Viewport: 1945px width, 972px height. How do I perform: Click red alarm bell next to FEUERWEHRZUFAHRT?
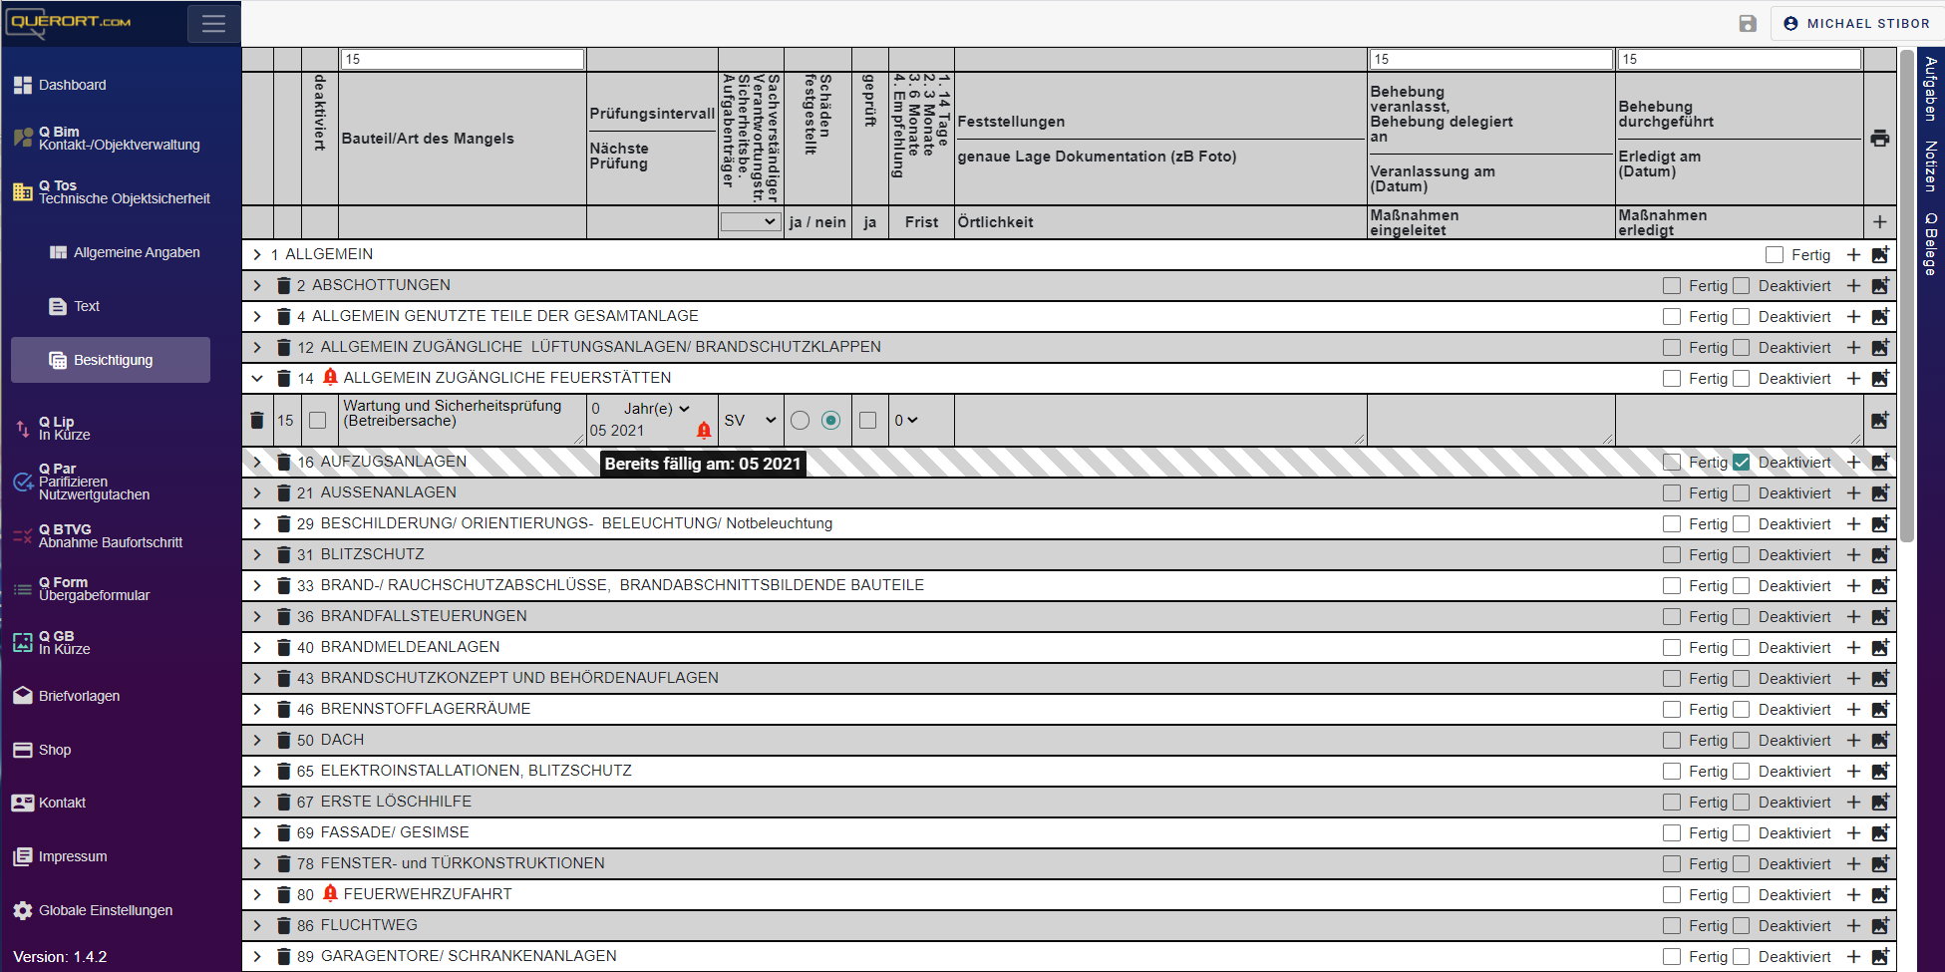coord(331,893)
